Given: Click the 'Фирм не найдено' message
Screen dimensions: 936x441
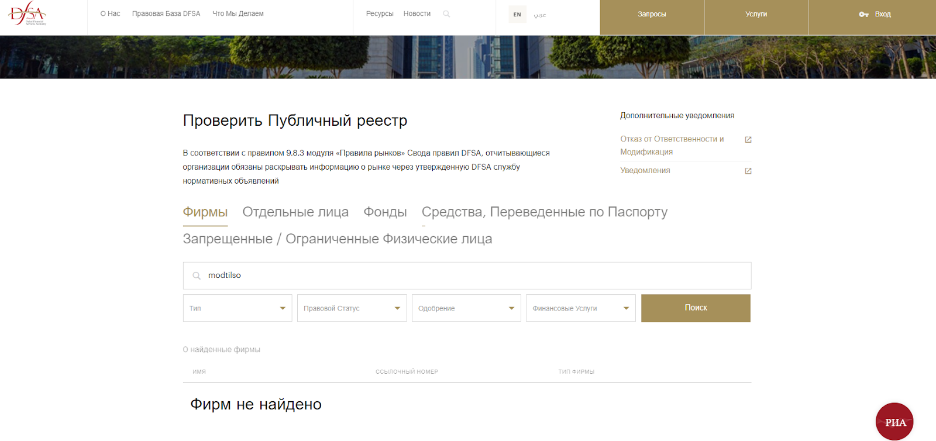Looking at the screenshot, I should click(256, 404).
